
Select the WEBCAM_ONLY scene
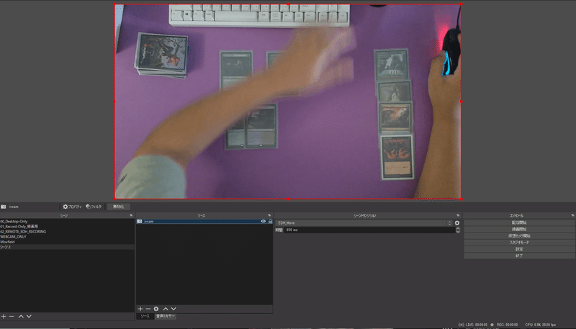67,237
